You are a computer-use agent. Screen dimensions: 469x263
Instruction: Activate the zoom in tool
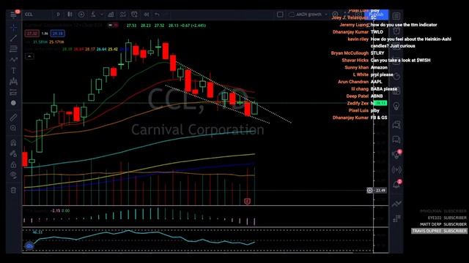click(x=13, y=128)
